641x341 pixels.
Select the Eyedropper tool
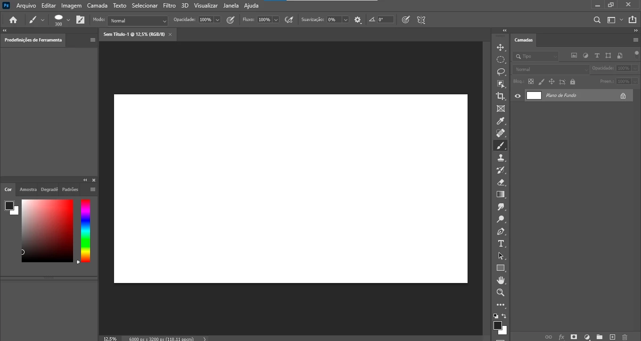click(501, 121)
